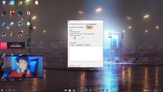Open the taskbar search
Viewport: 163px width, 92px height.
click(6, 90)
